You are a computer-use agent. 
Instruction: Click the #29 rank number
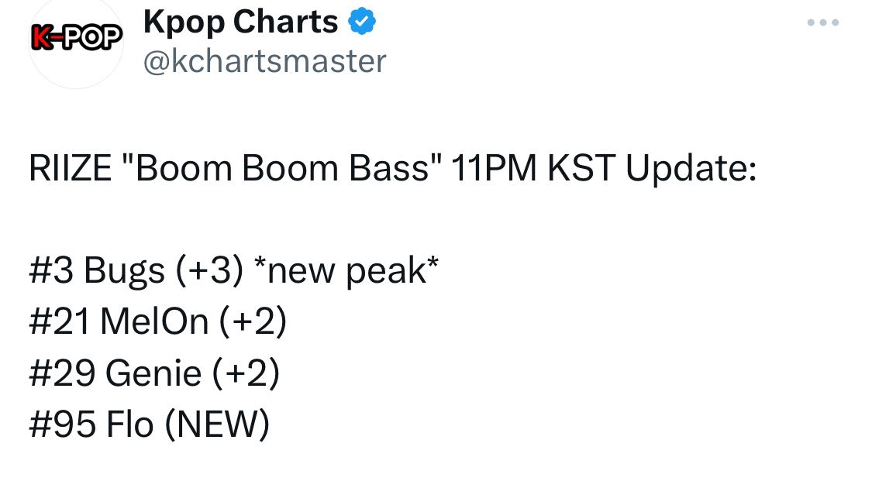tap(61, 373)
